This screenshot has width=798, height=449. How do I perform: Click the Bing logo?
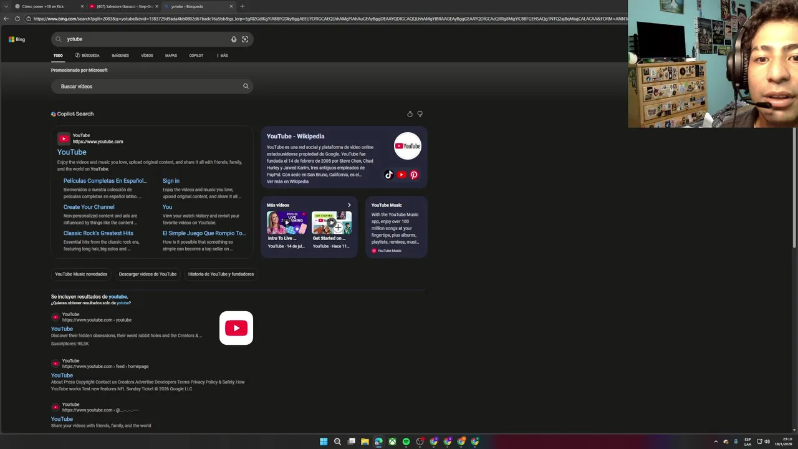(17, 39)
